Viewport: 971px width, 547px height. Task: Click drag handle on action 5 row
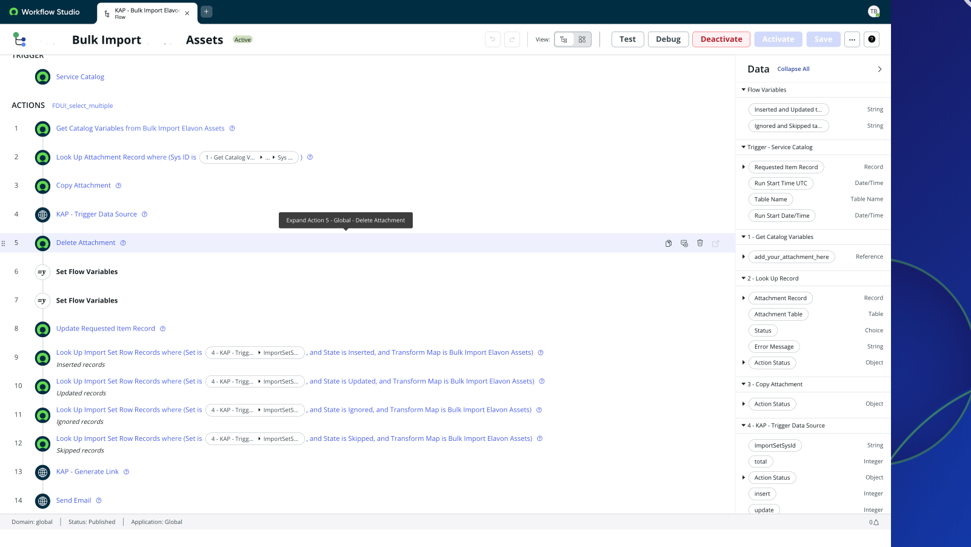[x=4, y=243]
